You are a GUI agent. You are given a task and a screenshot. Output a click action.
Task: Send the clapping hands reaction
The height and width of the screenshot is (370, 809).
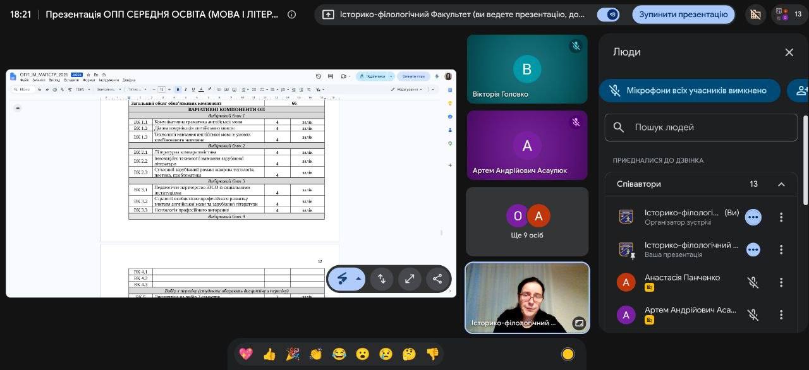[316, 354]
